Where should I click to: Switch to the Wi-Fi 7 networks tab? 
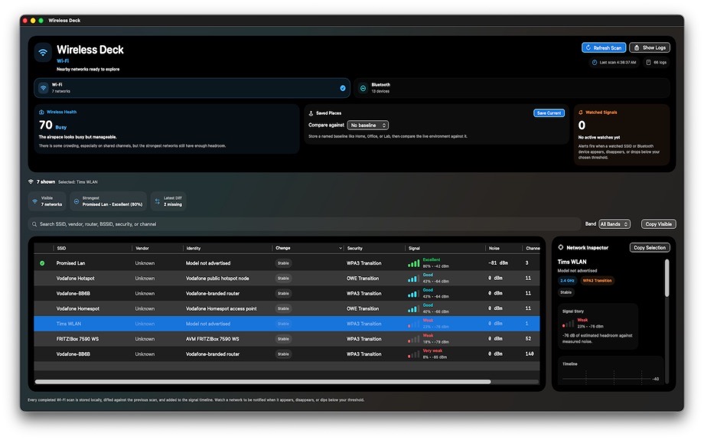click(192, 88)
